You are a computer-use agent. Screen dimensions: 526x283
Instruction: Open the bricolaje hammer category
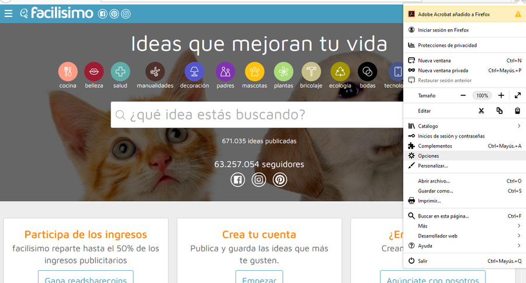coord(311,71)
